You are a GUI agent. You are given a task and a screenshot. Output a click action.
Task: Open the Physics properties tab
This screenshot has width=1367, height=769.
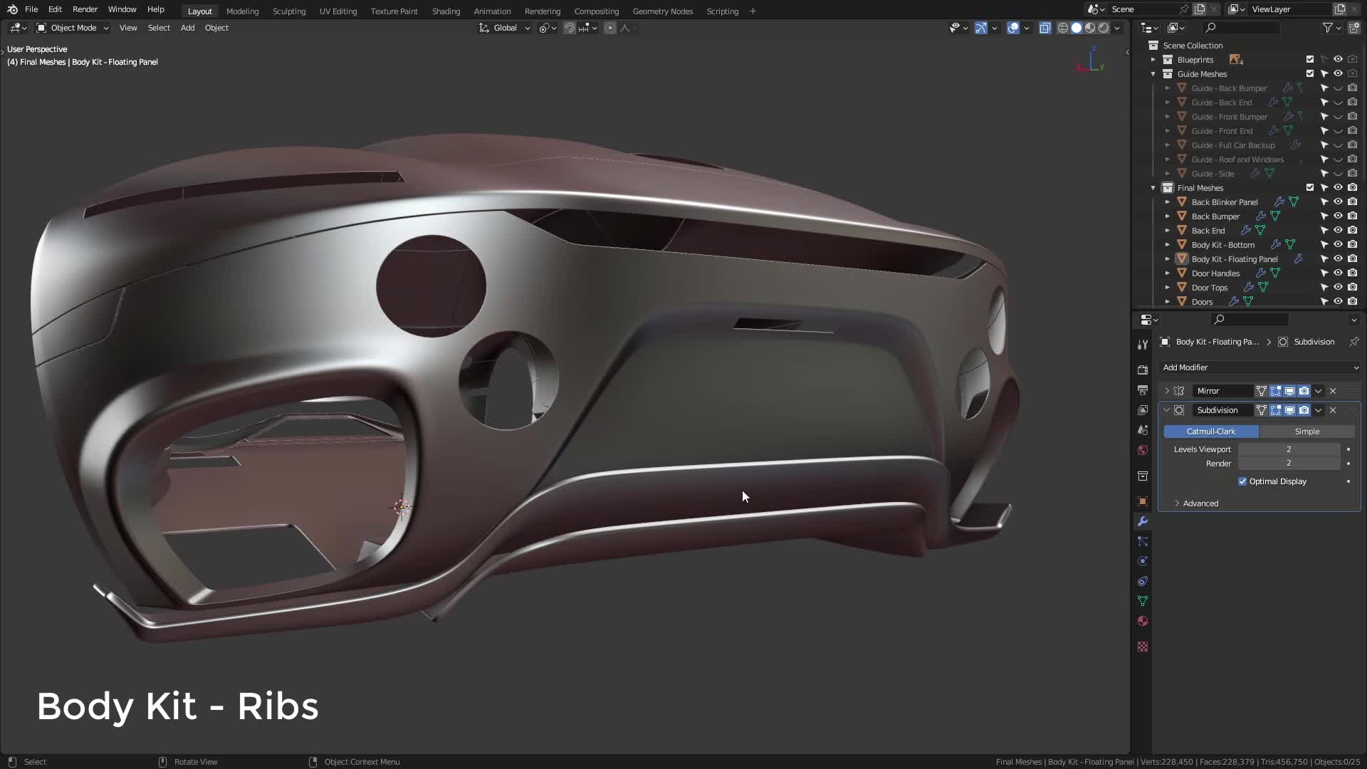(x=1143, y=561)
